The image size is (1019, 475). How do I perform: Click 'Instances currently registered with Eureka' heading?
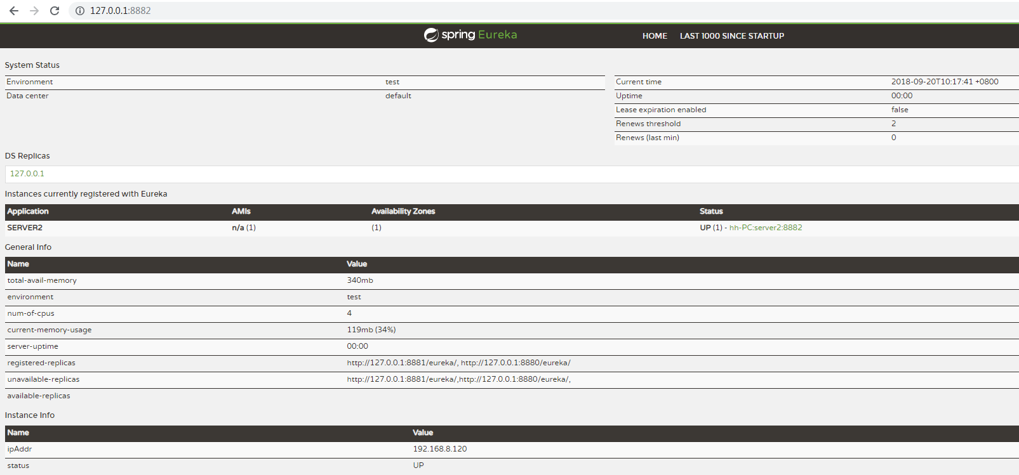86,194
